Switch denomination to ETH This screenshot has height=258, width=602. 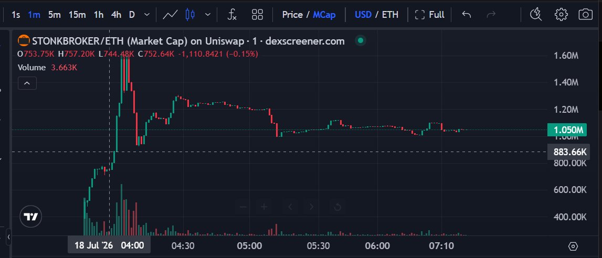390,15
